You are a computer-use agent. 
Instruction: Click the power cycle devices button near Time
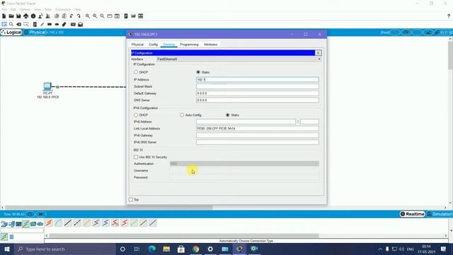click(30, 214)
